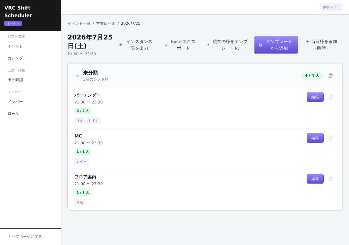The height and width of the screenshot is (245, 349).
Task: Click the copy icon for インスタンス表を出力
Action: pyautogui.click(x=121, y=45)
